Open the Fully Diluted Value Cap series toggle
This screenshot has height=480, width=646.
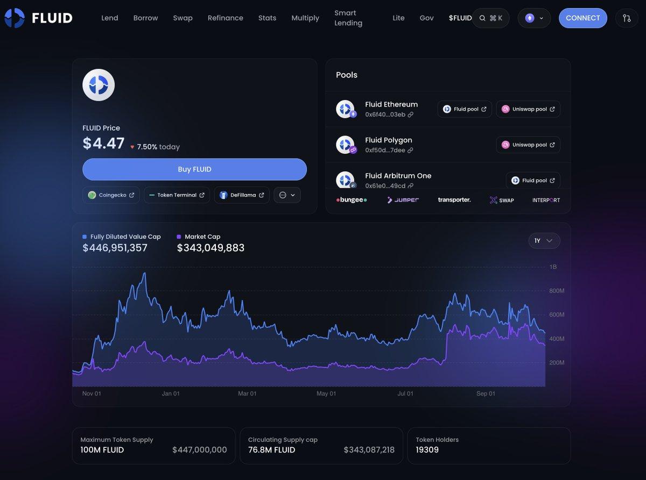click(84, 237)
